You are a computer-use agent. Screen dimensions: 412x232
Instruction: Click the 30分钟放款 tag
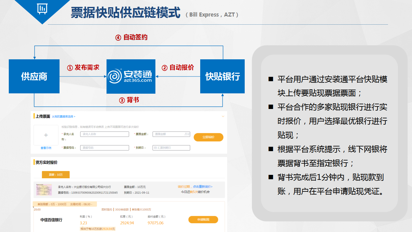pyautogui.click(x=122, y=210)
